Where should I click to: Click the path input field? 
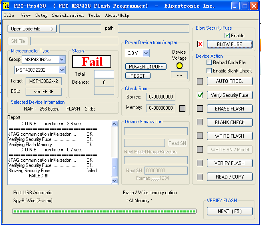coord(153,28)
